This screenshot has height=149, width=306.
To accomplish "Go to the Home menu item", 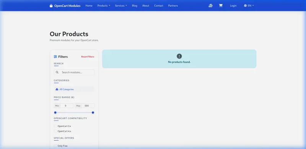I will point(89,6).
